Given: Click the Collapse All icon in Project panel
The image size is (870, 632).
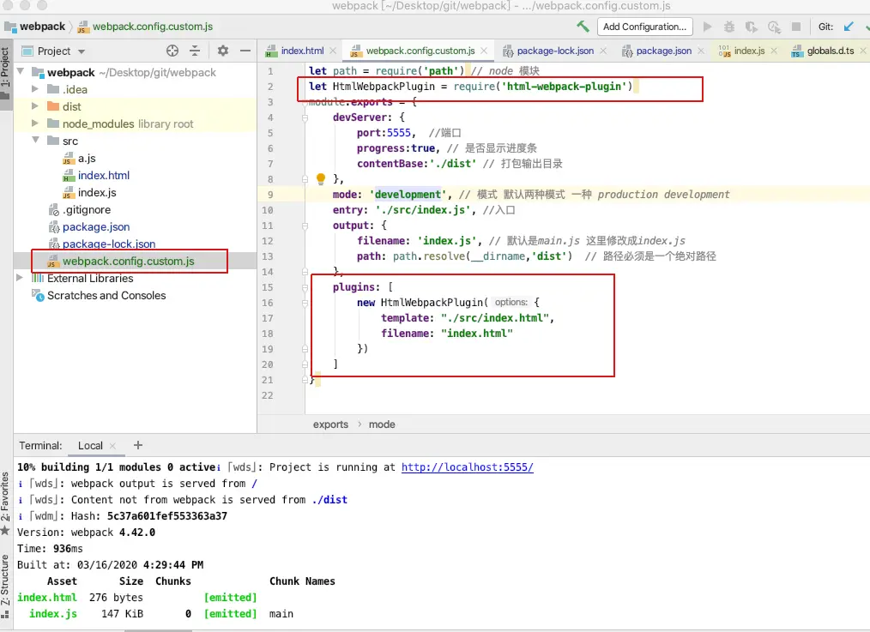Looking at the screenshot, I should coord(195,51).
